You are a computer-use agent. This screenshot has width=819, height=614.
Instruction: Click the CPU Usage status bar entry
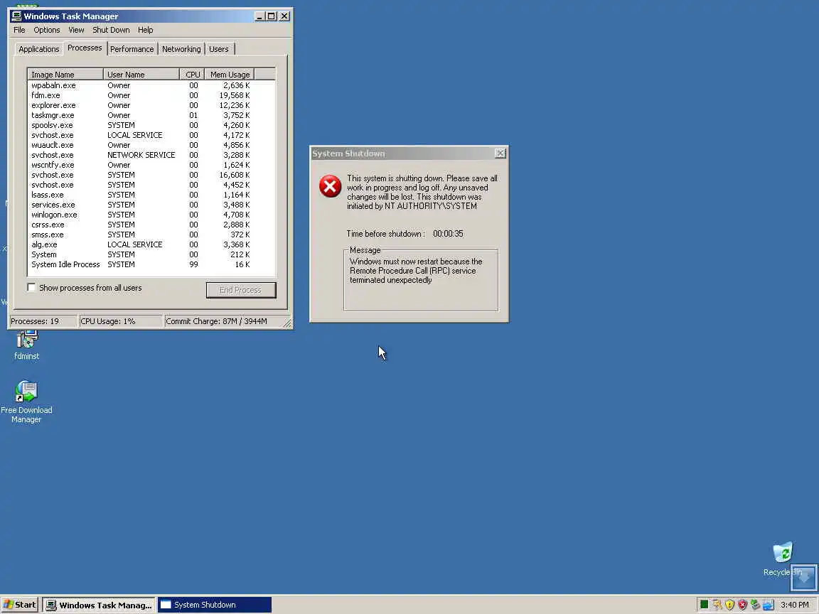(x=120, y=321)
